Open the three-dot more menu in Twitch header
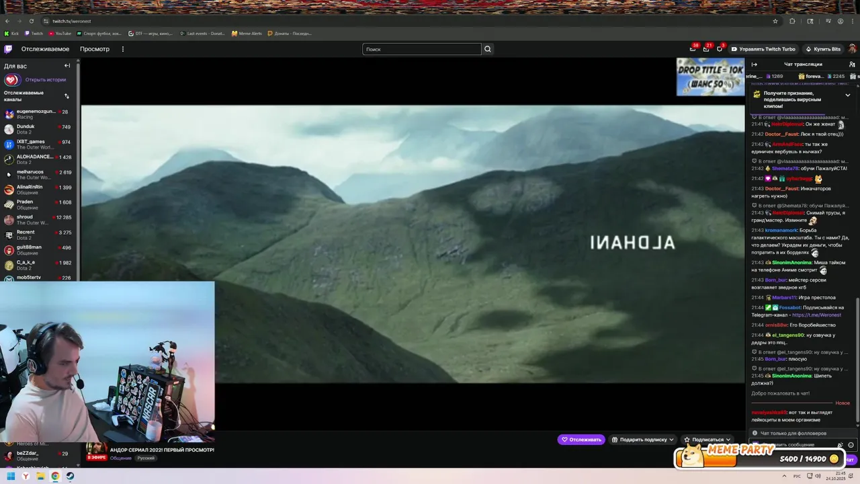860x484 pixels. pyautogui.click(x=124, y=49)
